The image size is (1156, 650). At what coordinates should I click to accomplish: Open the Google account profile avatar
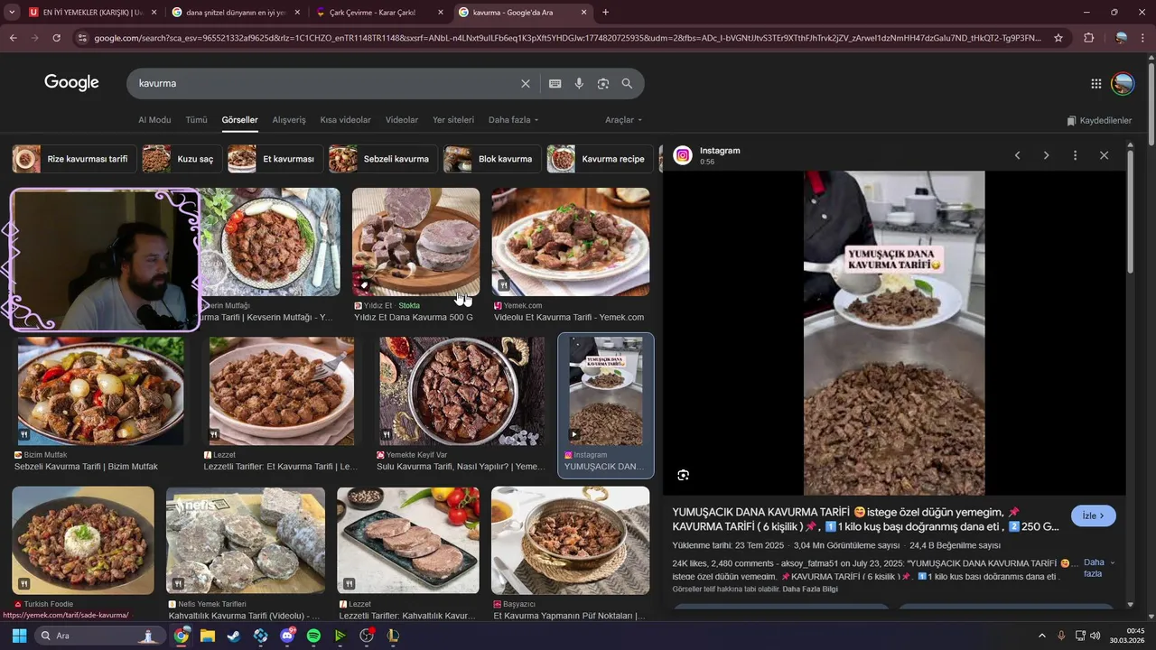[1123, 83]
